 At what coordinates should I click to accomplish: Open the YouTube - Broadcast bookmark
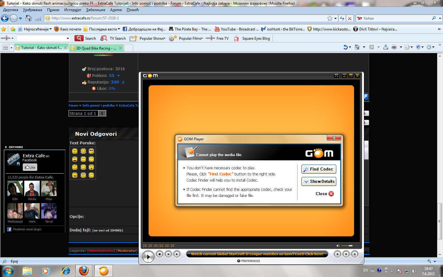click(x=237, y=29)
